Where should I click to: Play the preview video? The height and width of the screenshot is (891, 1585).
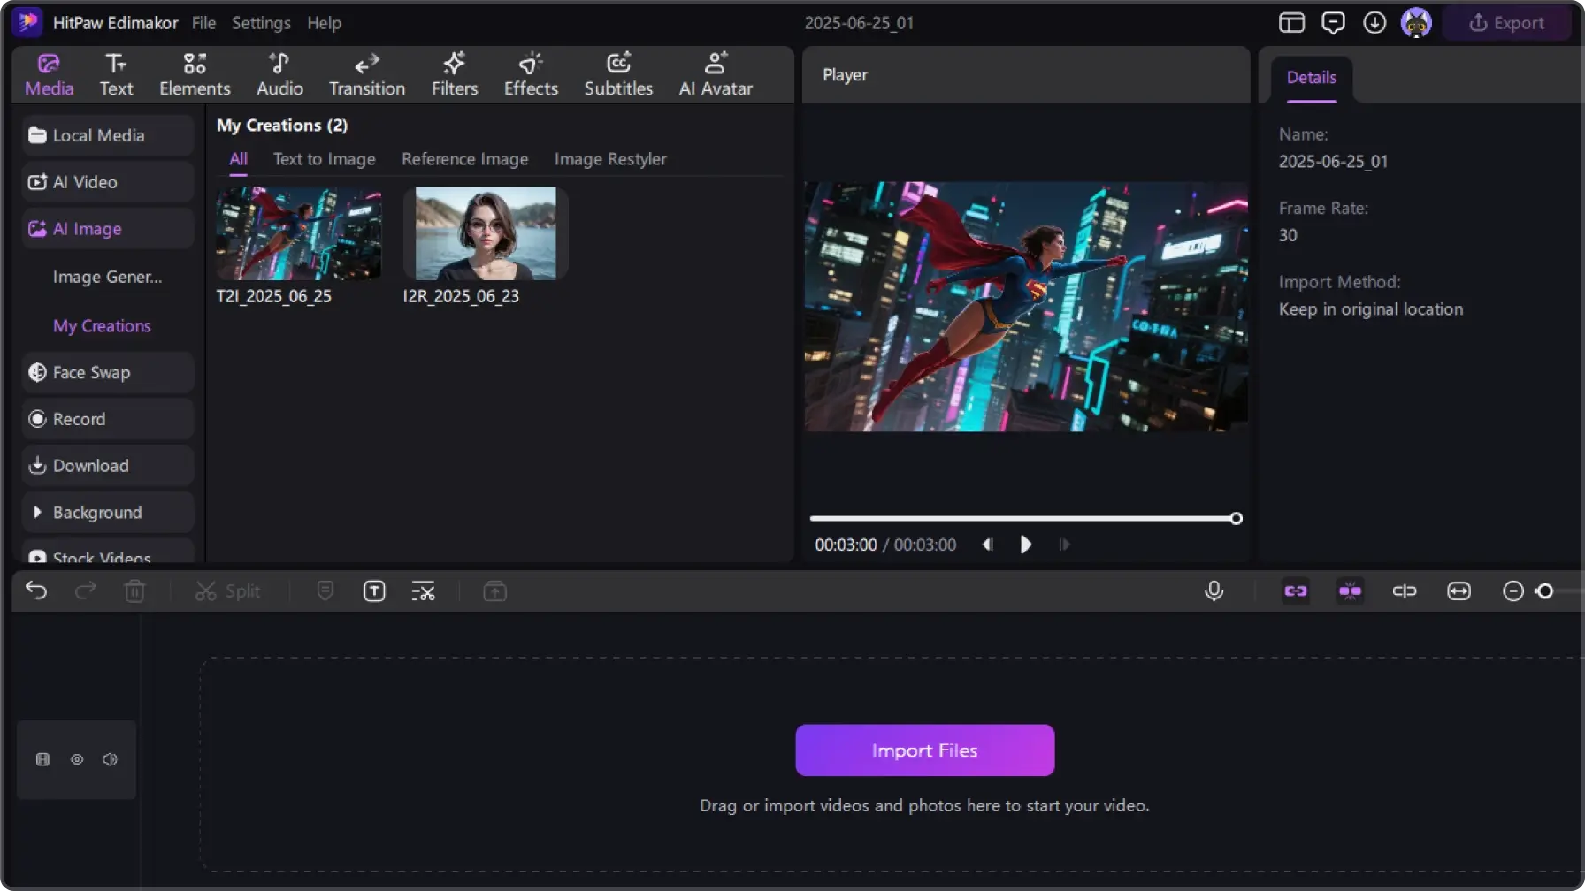click(1025, 544)
